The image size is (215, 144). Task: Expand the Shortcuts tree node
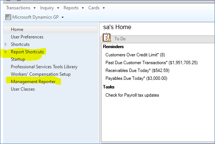point(6,44)
